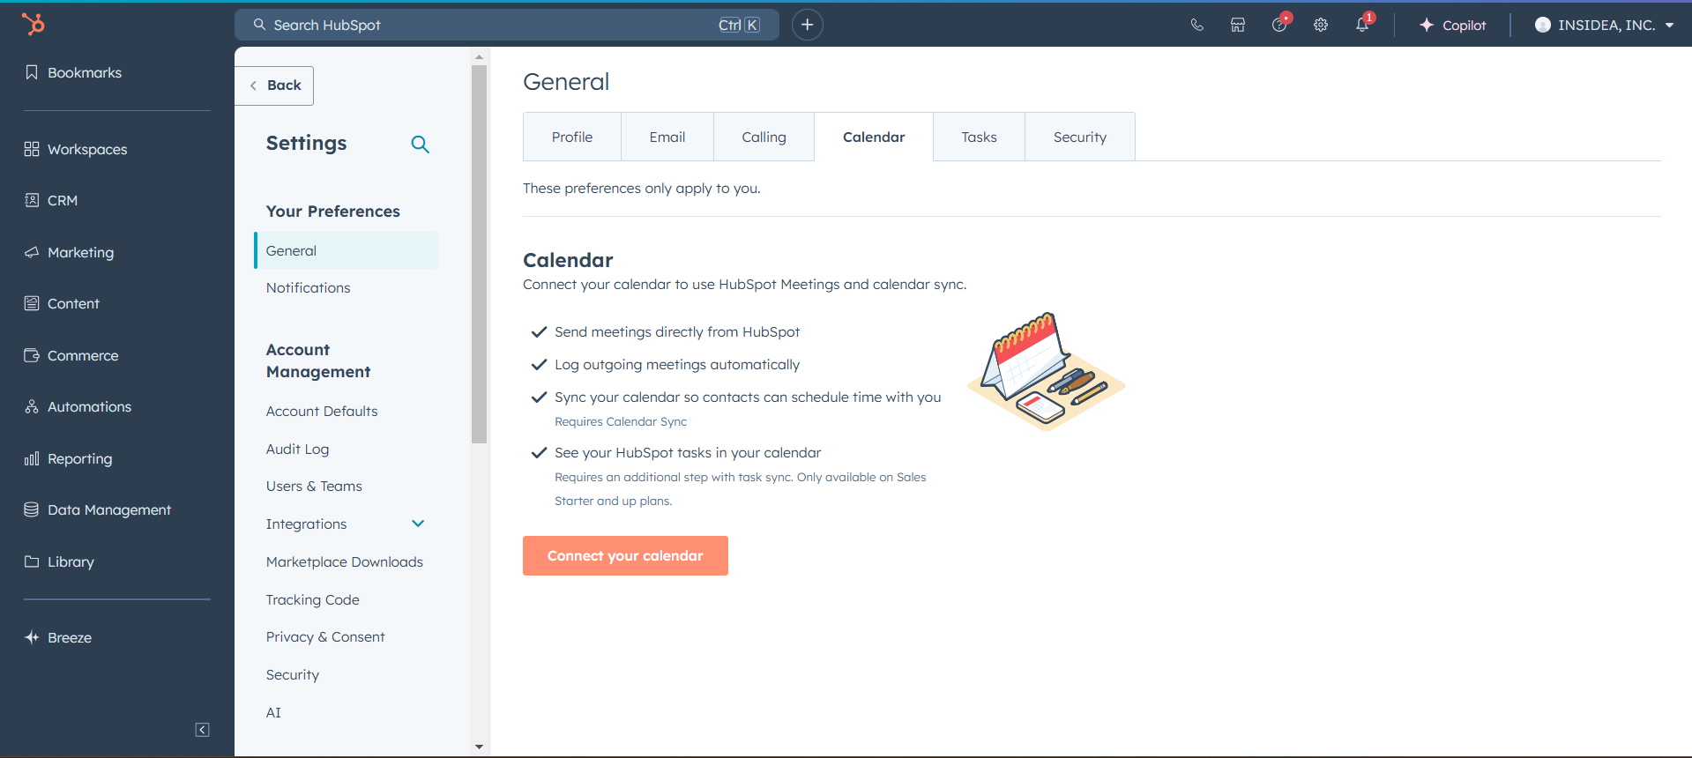Open the notifications bell

tap(1362, 24)
